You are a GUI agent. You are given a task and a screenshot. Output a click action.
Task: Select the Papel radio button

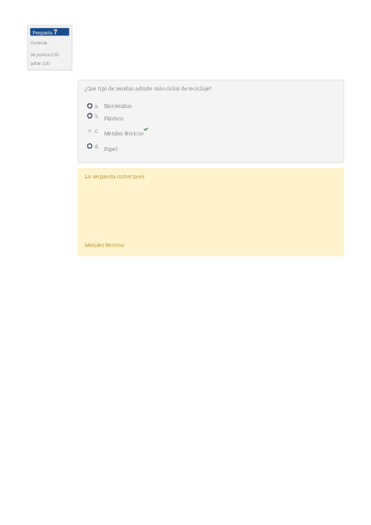click(x=90, y=146)
